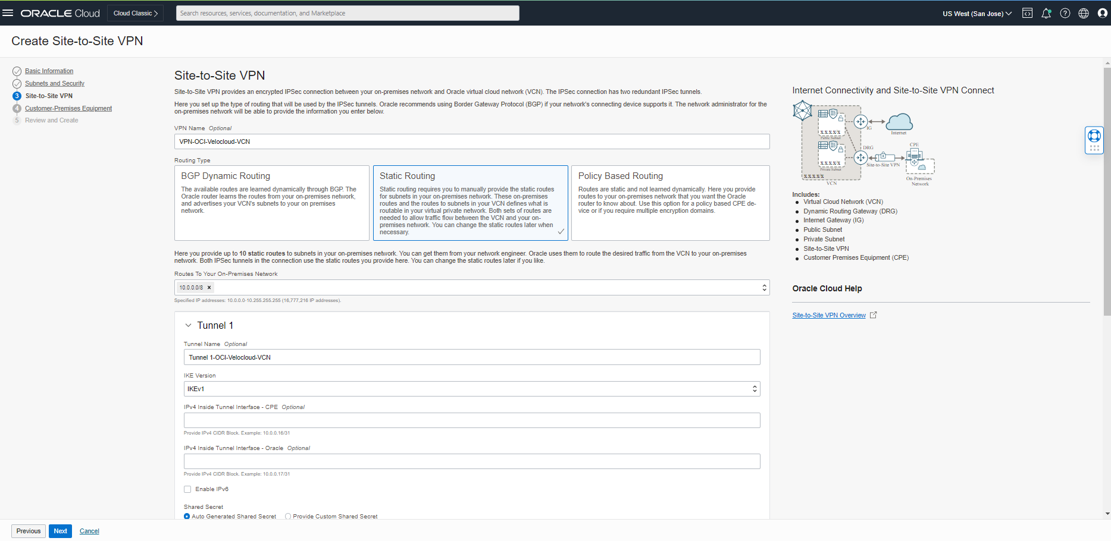
Task: Select Auto Generated Shared Secret option
Action: pyautogui.click(x=187, y=517)
